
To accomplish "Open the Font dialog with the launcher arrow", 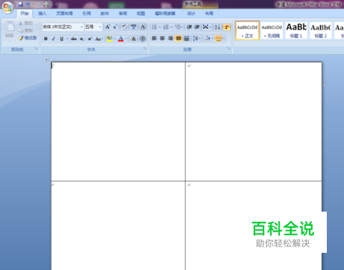I will click(x=144, y=49).
